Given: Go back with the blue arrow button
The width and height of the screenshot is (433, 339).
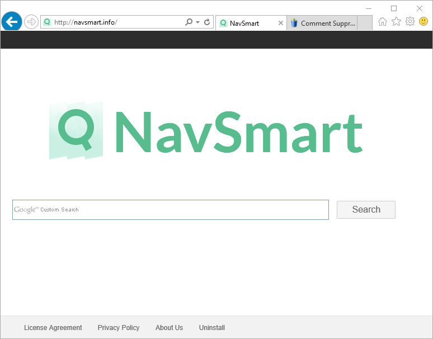Looking at the screenshot, I should [12, 22].
